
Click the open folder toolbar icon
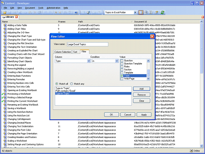[5, 13]
